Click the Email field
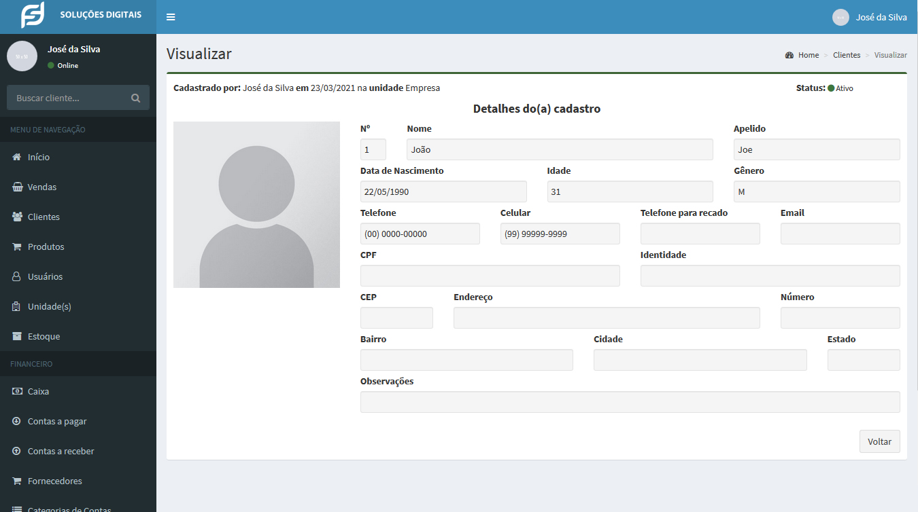The width and height of the screenshot is (918, 512). tap(840, 234)
